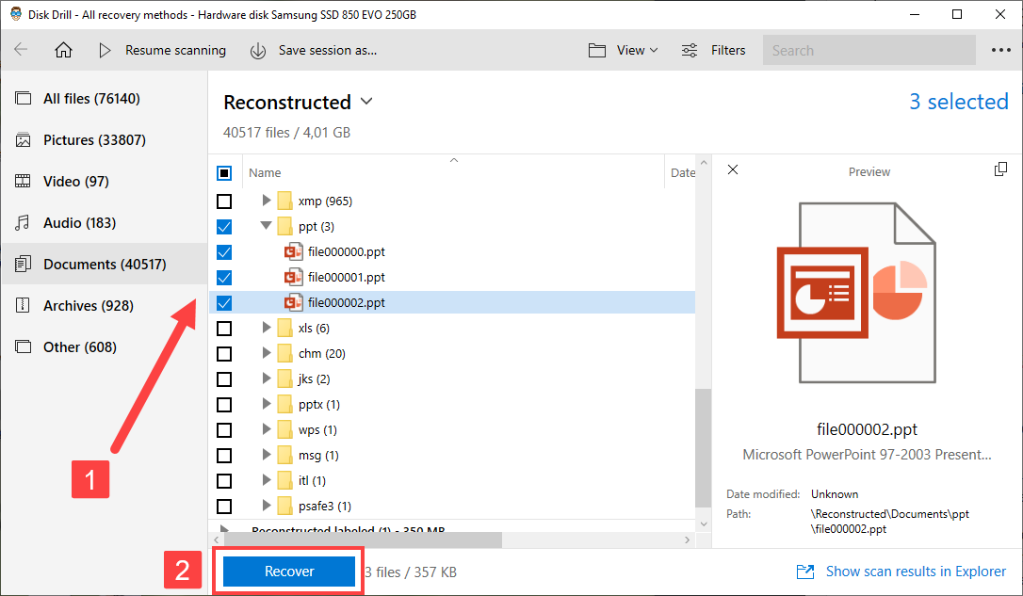Select Video (97) category
The width and height of the screenshot is (1023, 596).
(x=105, y=182)
